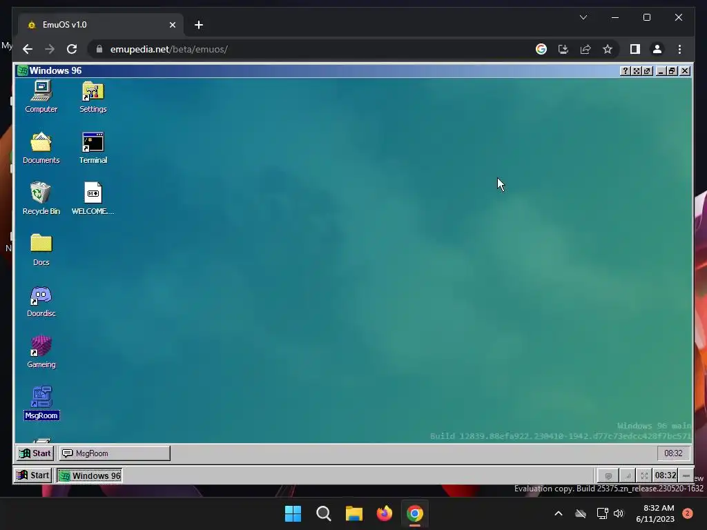Click the show desktop dash button in EmuOS tray
The width and height of the screenshot is (707, 530).
point(686,476)
